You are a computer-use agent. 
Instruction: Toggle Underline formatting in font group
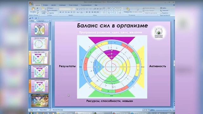[66, 12]
